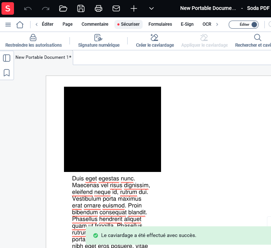271x248 pixels.
Task: Click the Créer le caviardage eraser icon
Action: coord(154,37)
